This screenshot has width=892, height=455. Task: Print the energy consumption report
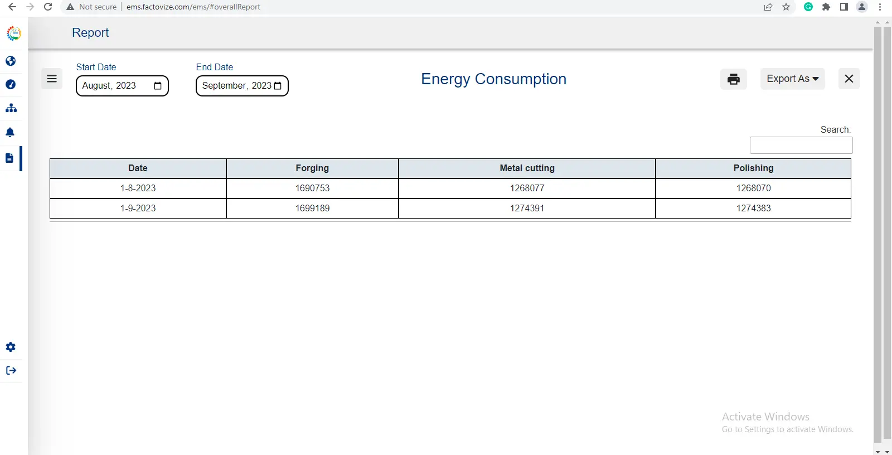pyautogui.click(x=734, y=79)
